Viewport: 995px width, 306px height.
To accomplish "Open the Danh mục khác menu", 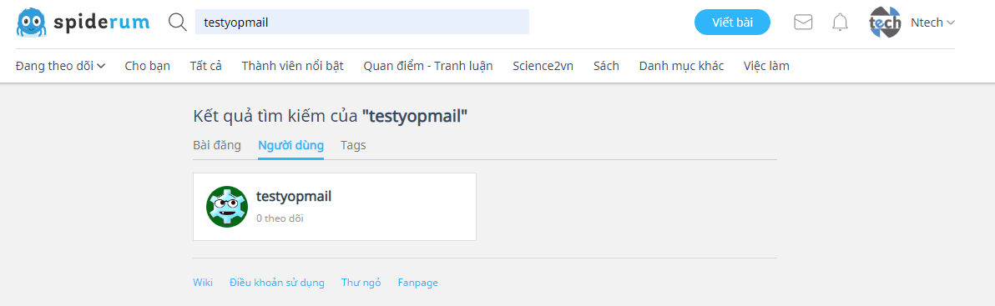I will point(681,66).
